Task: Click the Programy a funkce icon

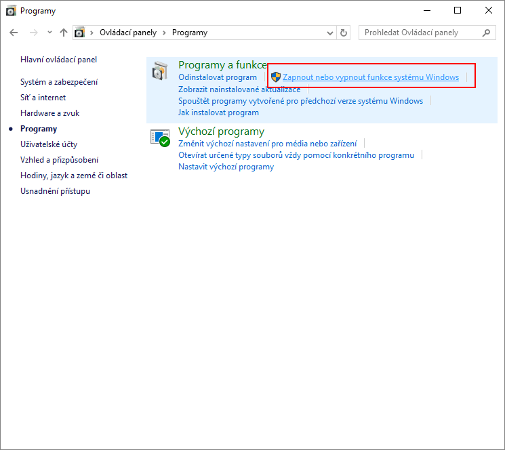Action: pos(160,70)
